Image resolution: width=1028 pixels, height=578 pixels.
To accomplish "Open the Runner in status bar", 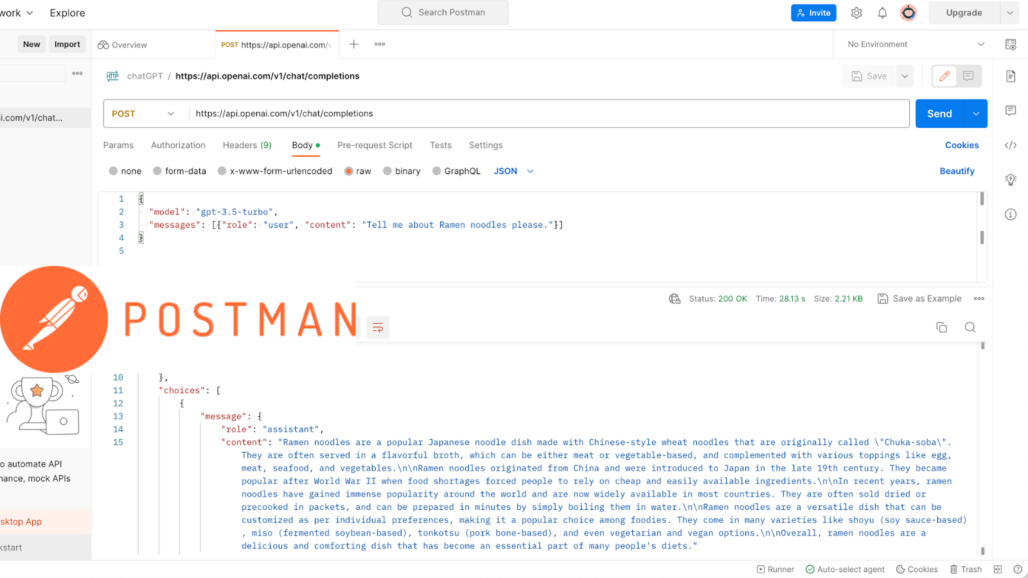I will 775,570.
